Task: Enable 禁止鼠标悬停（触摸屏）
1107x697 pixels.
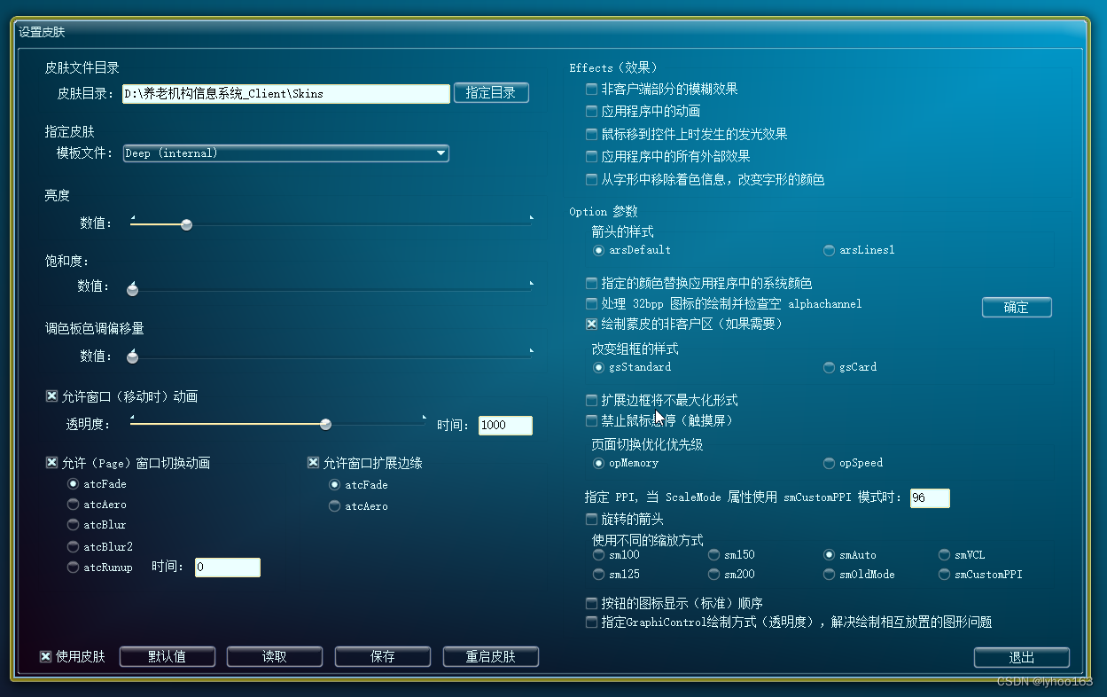Action: pos(591,420)
